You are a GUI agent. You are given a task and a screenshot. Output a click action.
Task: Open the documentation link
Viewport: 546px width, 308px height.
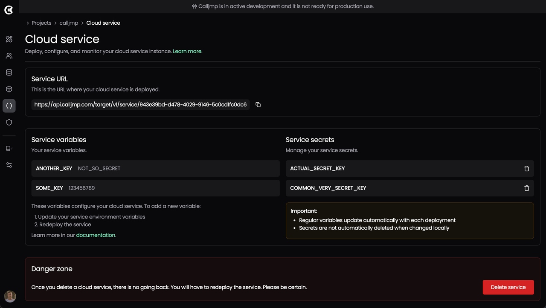(x=96, y=235)
